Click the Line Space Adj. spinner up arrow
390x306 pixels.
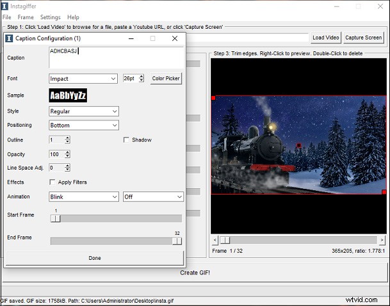(x=67, y=166)
